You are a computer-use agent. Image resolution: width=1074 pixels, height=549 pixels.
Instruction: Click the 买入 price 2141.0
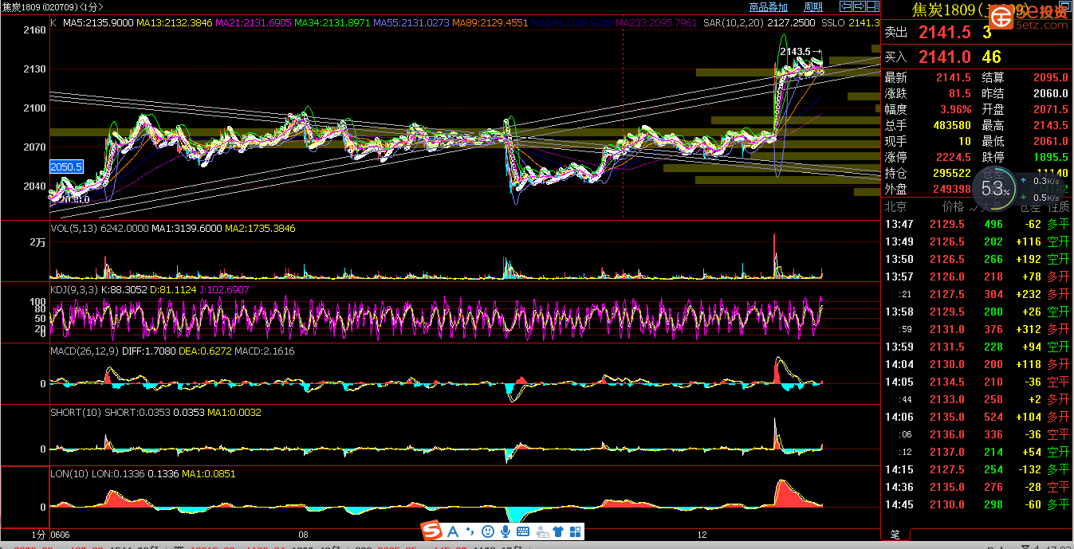click(x=944, y=57)
